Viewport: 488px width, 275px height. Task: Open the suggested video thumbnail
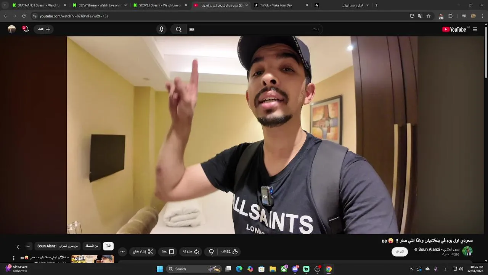(x=92, y=259)
